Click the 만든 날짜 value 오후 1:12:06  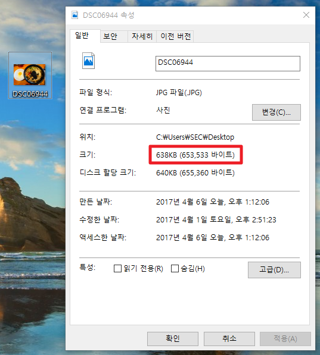point(248,202)
